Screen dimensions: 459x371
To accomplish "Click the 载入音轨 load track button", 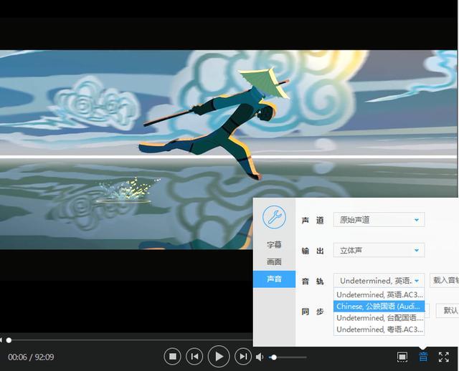I will pos(445,280).
